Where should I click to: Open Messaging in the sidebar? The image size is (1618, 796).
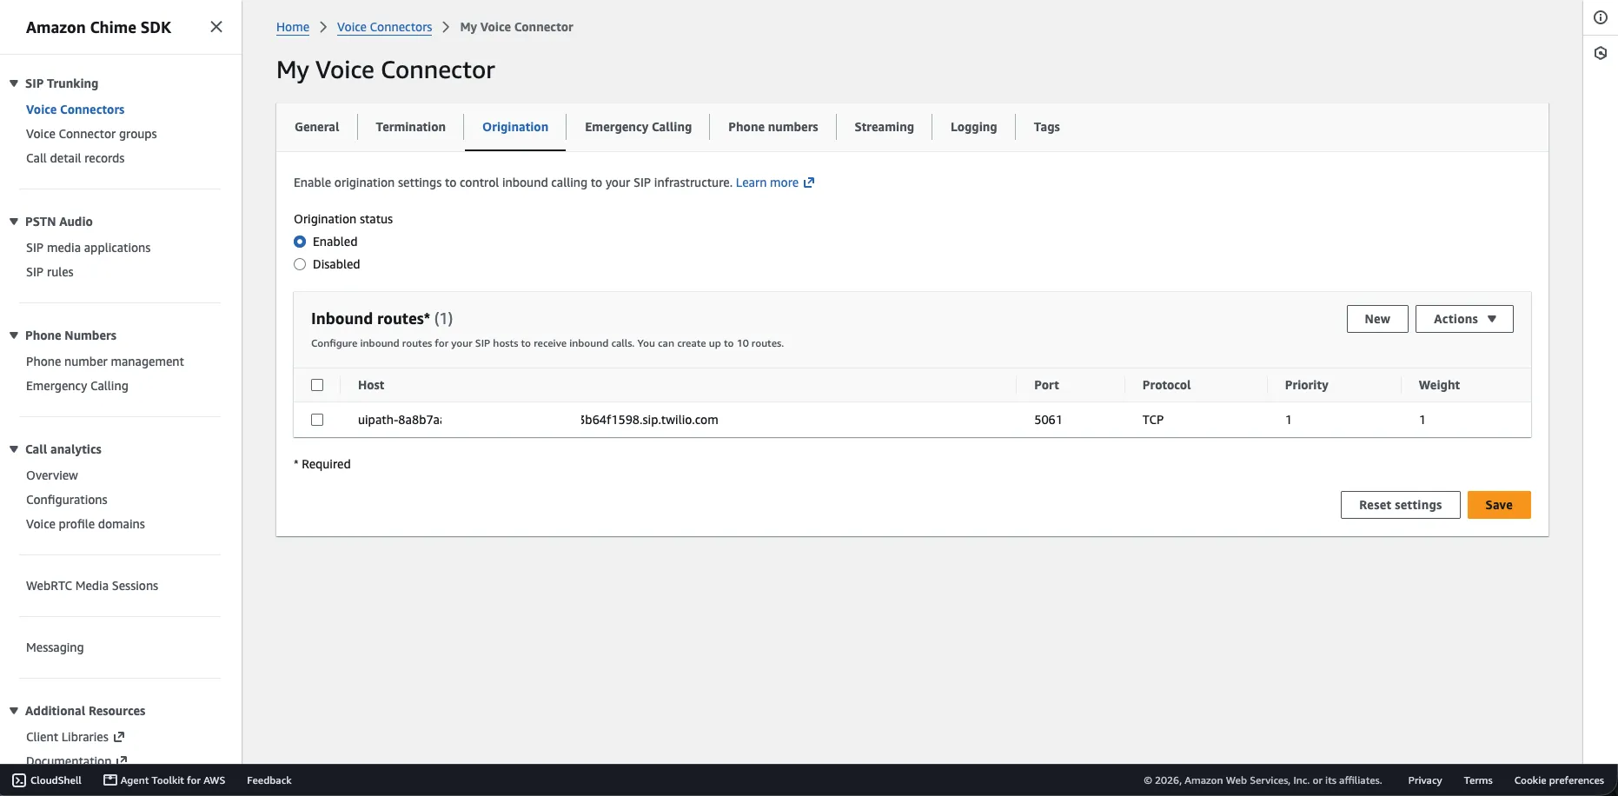[x=55, y=647]
